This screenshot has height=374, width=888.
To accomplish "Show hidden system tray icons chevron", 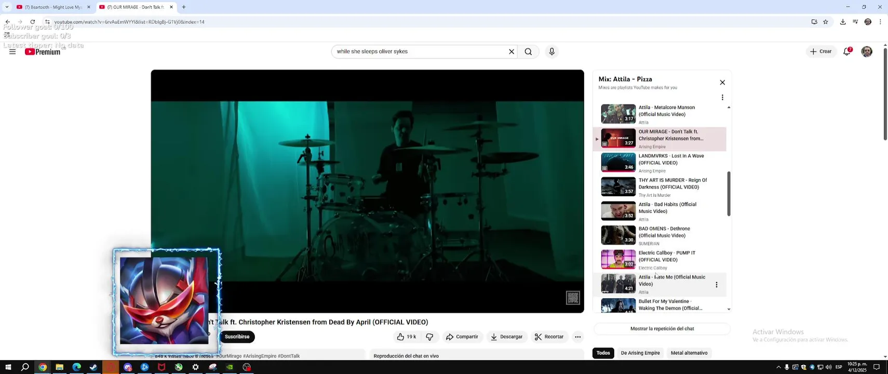I will tap(778, 367).
